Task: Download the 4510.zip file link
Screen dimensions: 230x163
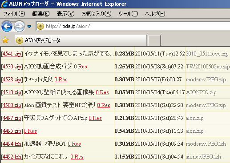Action: [x=12, y=92]
